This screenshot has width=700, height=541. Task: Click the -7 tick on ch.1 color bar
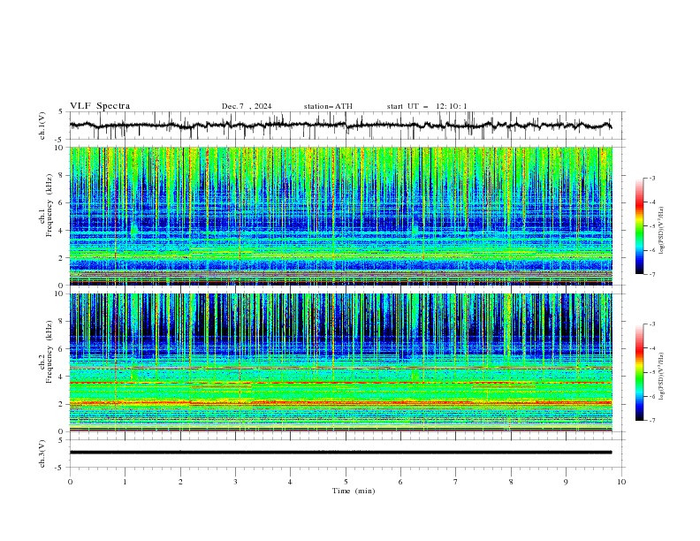(651, 274)
